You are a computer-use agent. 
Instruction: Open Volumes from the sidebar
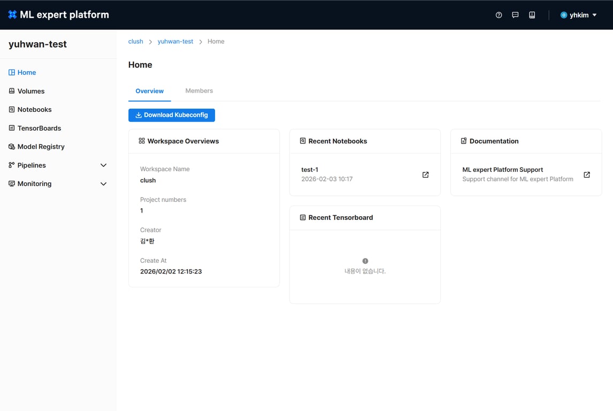31,91
